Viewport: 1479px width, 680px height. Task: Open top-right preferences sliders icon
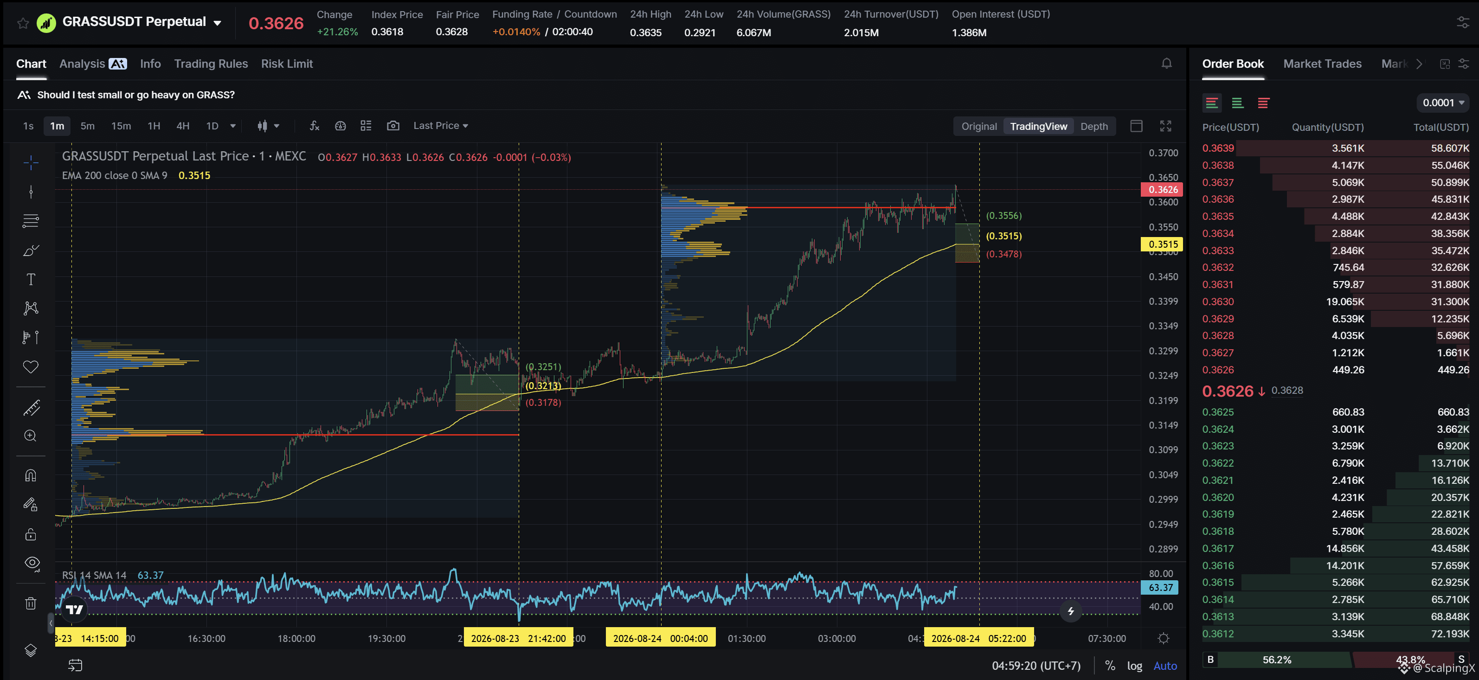coord(1464,22)
